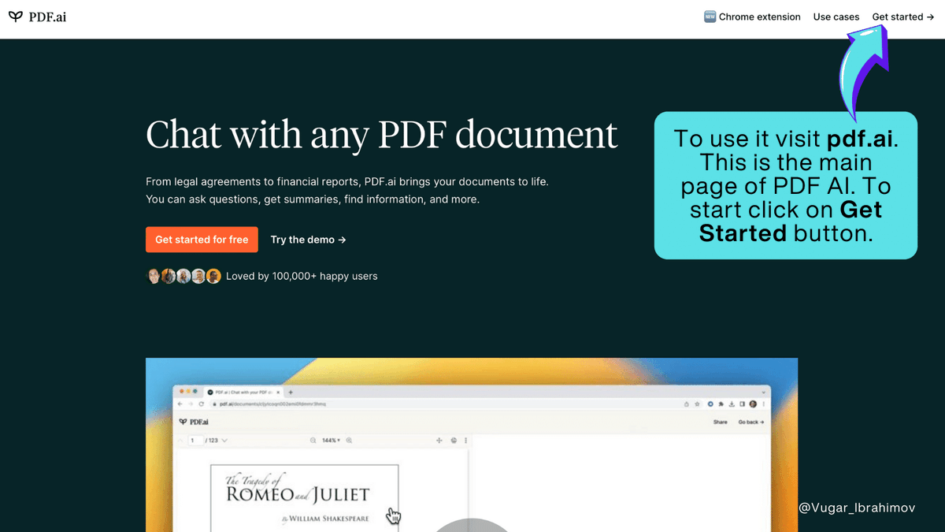Viewport: 945px width, 532px height.
Task: Click the zoom in magnifier in PDF viewer
Action: pyautogui.click(x=349, y=441)
